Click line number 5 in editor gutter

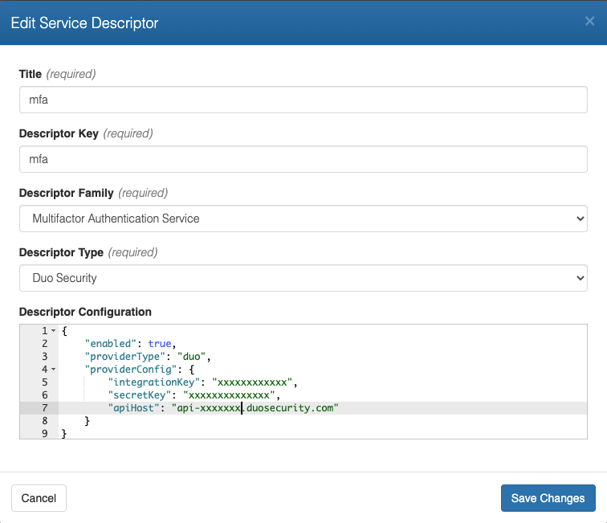click(45, 382)
